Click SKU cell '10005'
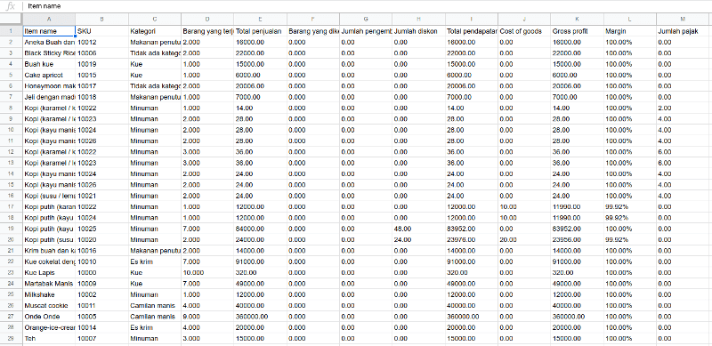712x346 pixels. pos(101,317)
